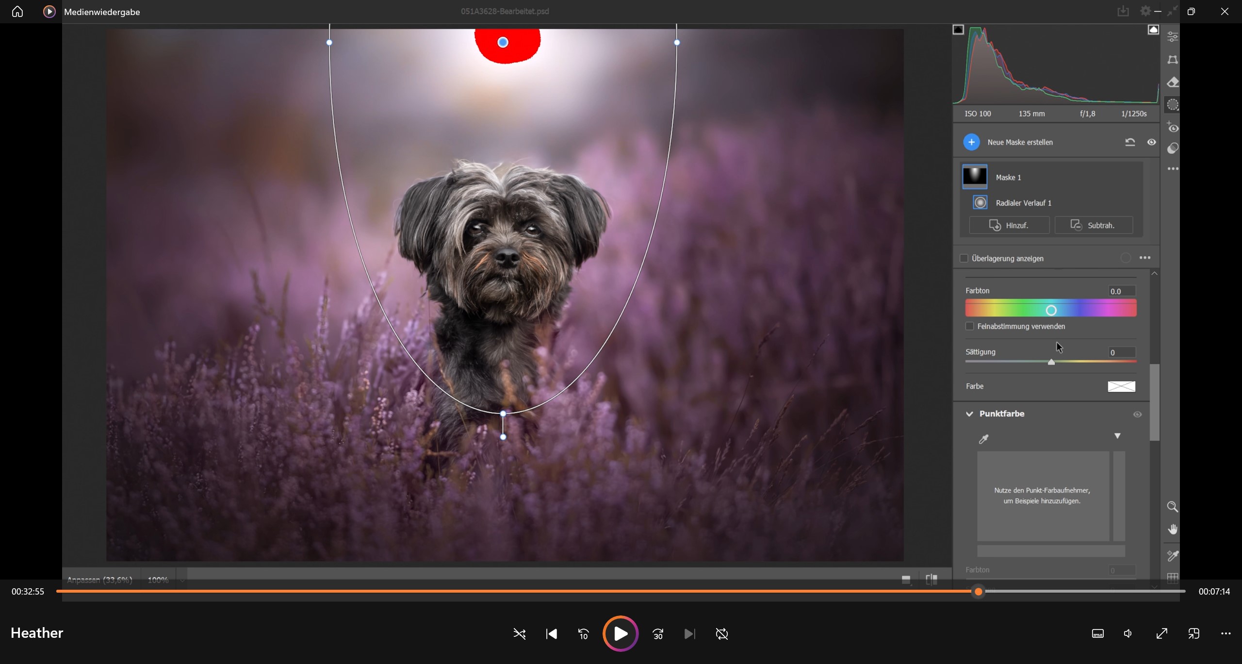Select the zoom magnifier tool

pos(1172,507)
